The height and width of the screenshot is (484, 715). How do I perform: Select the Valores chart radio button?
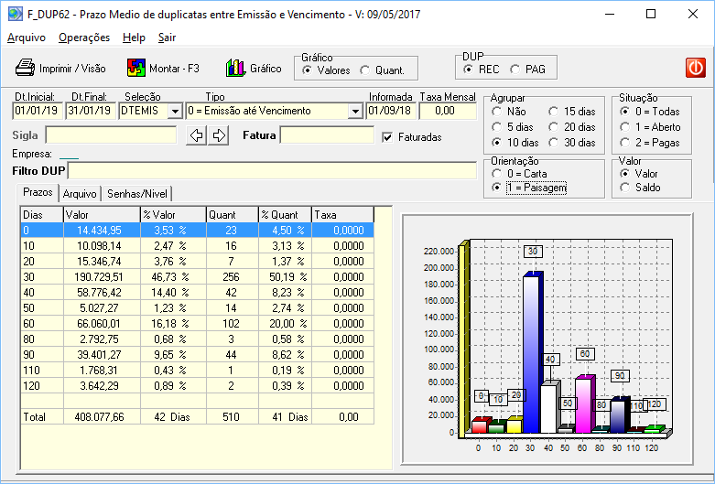click(307, 70)
